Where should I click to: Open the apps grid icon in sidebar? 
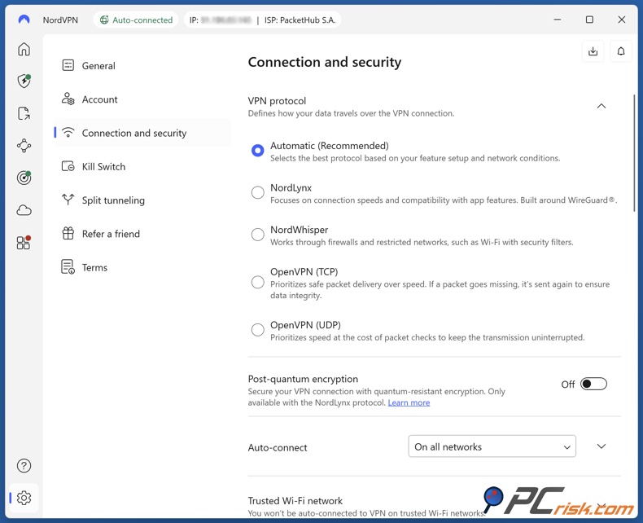coord(24,243)
